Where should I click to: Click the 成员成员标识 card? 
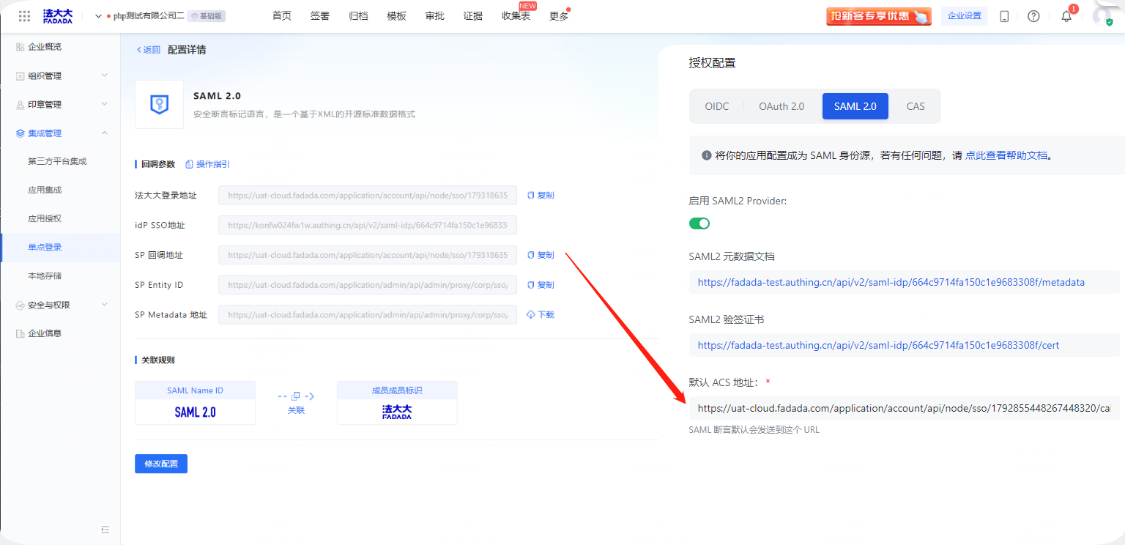click(397, 403)
